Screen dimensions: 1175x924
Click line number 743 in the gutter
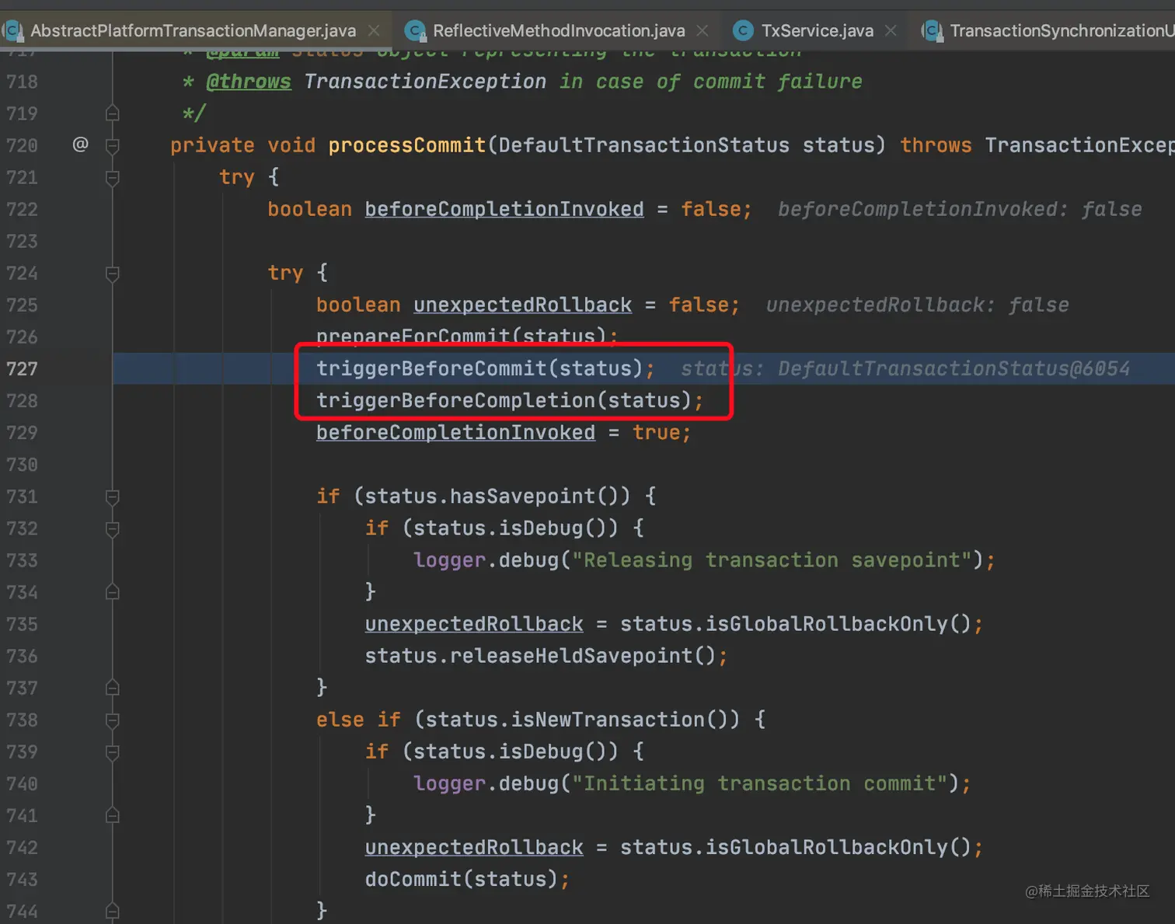[x=22, y=879]
